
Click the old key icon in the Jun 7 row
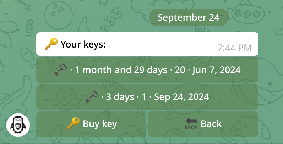point(60,70)
